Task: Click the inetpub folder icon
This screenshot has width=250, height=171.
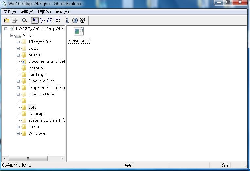Action: tap(24, 68)
